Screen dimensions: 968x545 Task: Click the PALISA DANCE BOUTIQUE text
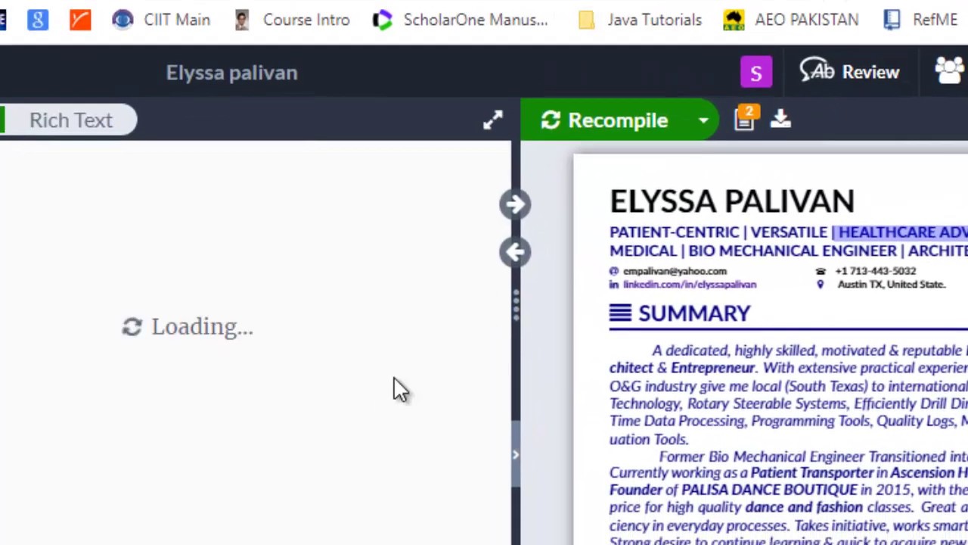click(769, 490)
